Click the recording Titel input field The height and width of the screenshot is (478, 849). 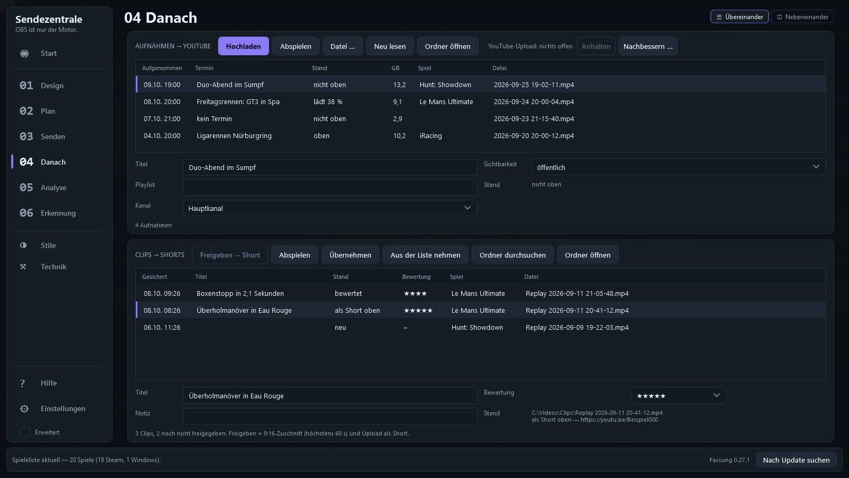330,167
